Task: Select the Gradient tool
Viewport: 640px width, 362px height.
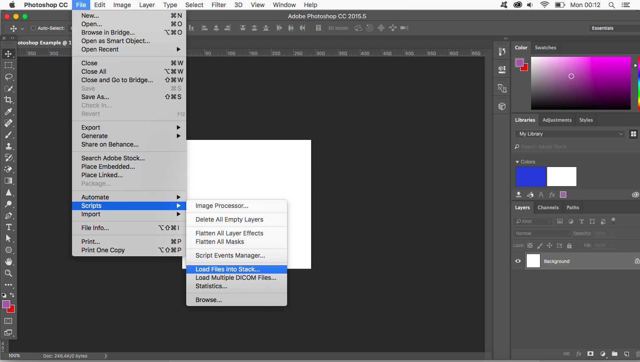Action: click(8, 181)
